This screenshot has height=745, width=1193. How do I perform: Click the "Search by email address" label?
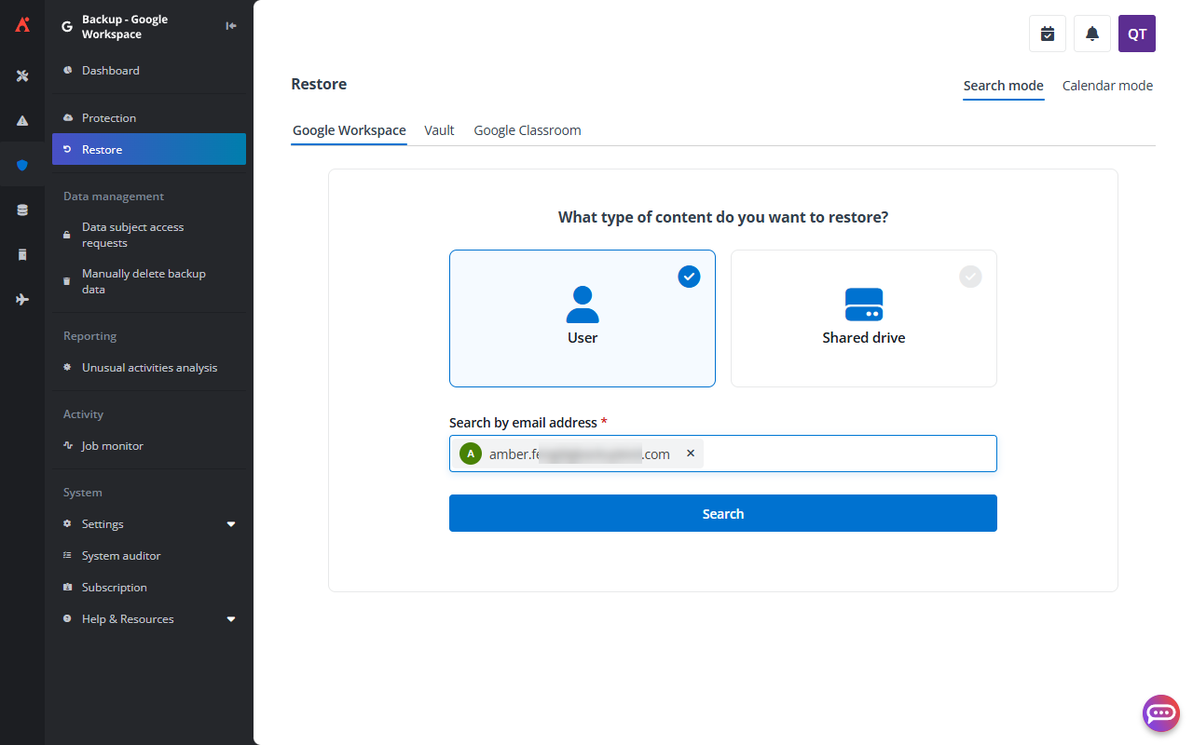coord(523,423)
